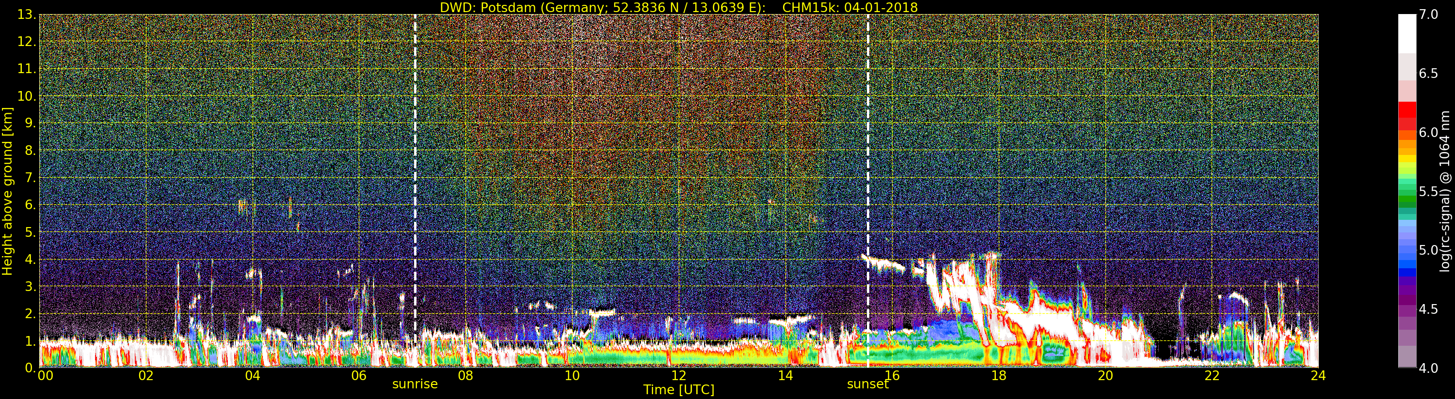Click the '7.' height axis tick label
Image resolution: width=1455 pixels, height=399 pixels.
30,178
